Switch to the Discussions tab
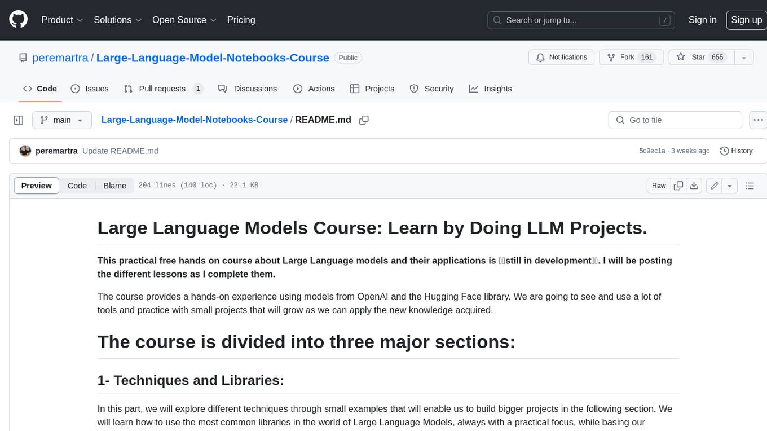 (x=248, y=89)
